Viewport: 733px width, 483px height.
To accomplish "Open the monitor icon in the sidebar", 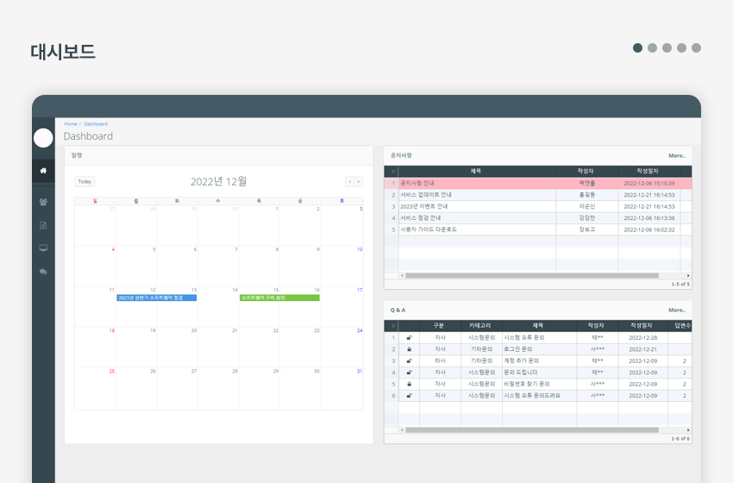I will [43, 248].
